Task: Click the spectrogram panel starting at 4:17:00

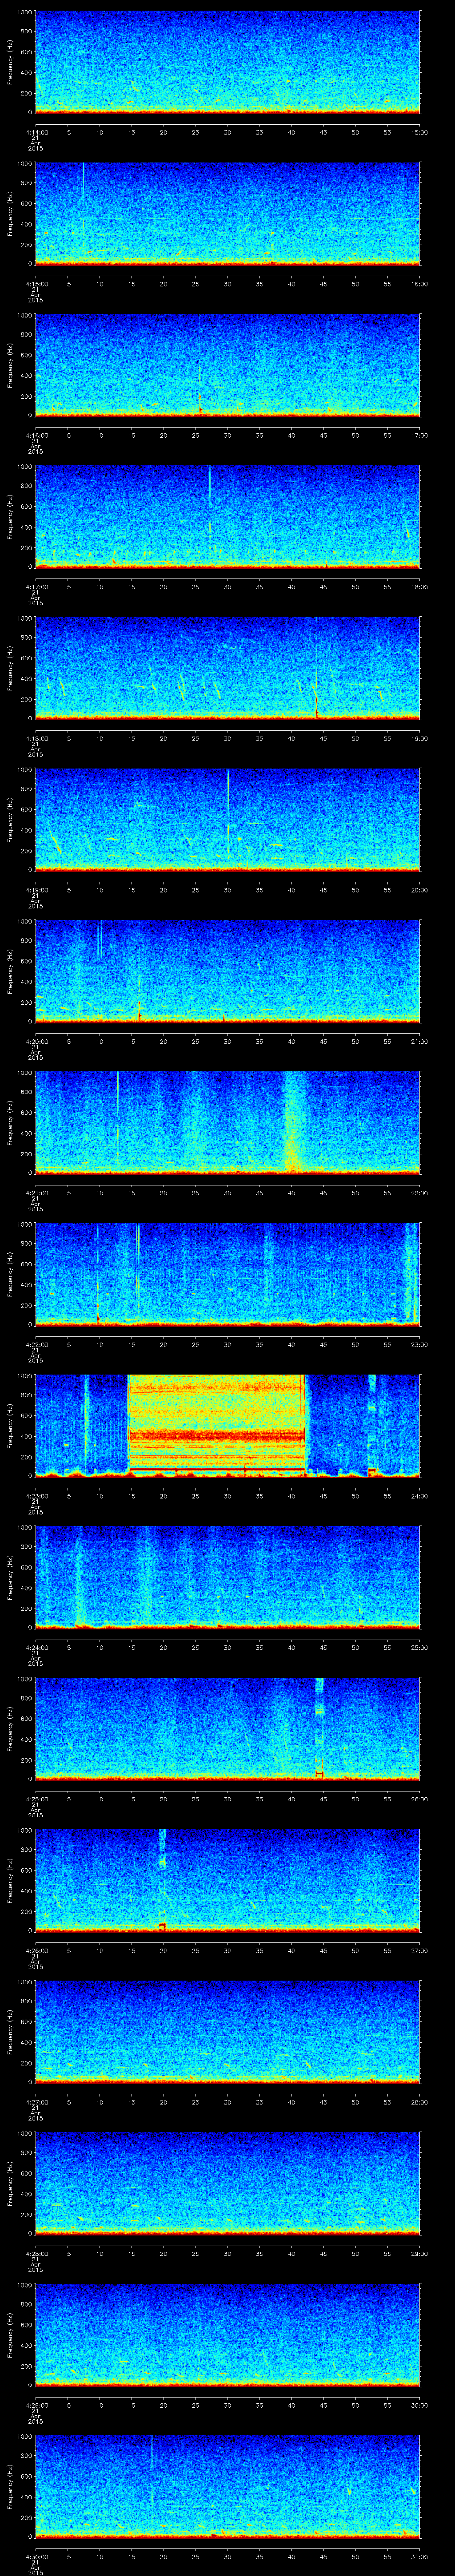Action: pos(228,516)
